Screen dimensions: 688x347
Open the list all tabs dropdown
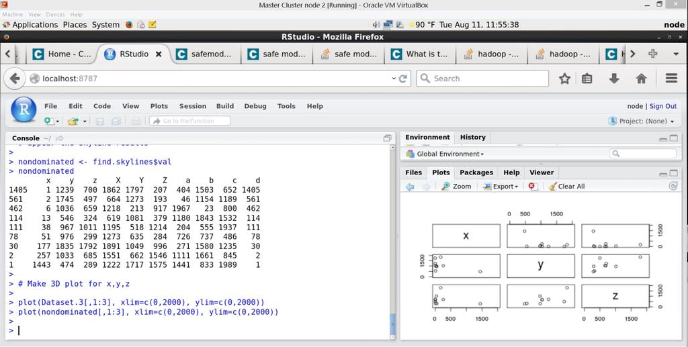pyautogui.click(x=676, y=54)
